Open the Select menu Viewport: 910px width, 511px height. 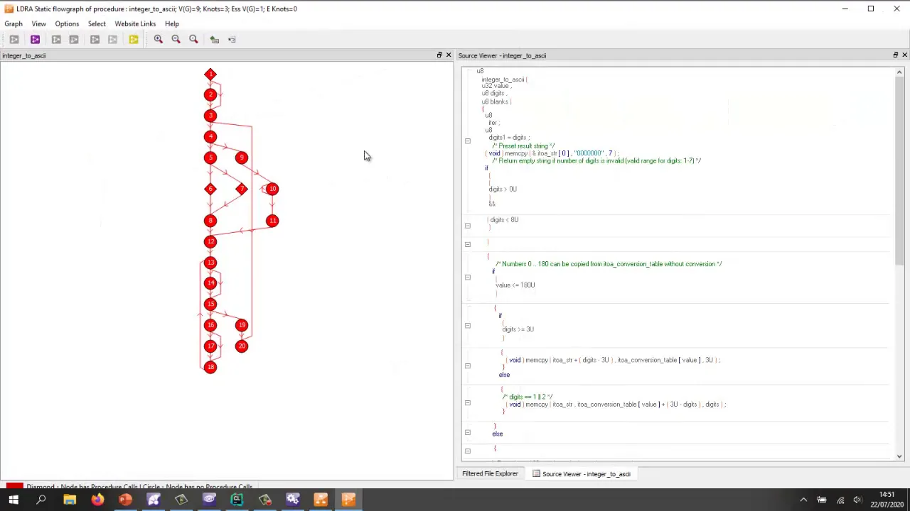click(97, 23)
